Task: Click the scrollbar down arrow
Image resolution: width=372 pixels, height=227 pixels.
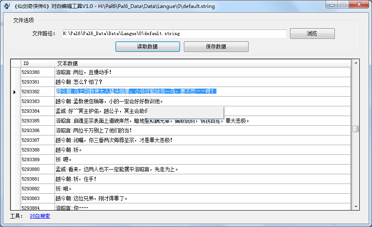Action: coord(356,207)
